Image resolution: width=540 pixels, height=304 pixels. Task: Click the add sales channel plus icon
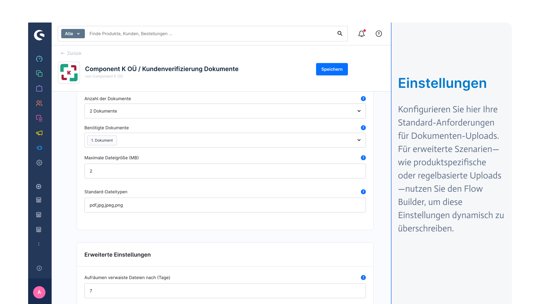(39, 187)
